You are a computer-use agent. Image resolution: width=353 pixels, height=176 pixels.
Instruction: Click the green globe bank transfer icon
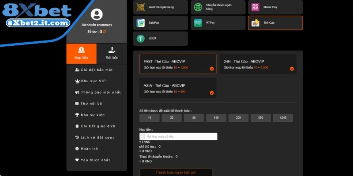(198, 7)
